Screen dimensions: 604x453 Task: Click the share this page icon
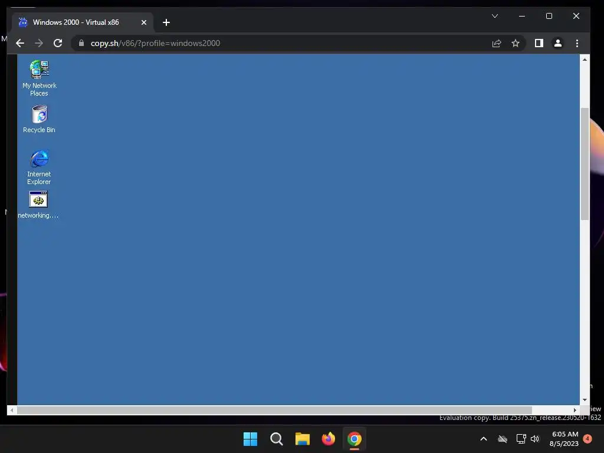tap(497, 43)
